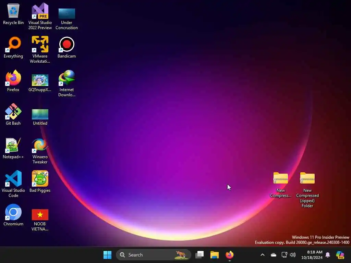Open OneDrive cloud tray icon

(x=273, y=255)
